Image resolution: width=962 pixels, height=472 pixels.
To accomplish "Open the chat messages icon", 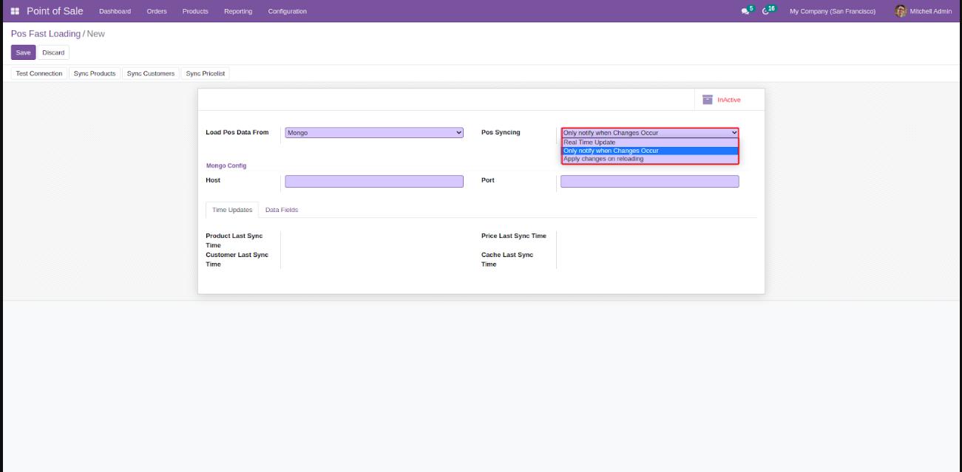I will tap(745, 11).
